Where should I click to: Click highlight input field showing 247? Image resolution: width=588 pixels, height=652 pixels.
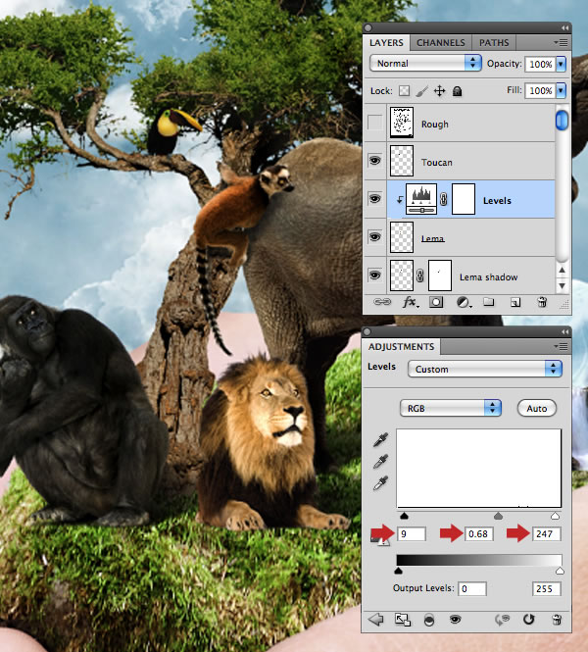547,534
